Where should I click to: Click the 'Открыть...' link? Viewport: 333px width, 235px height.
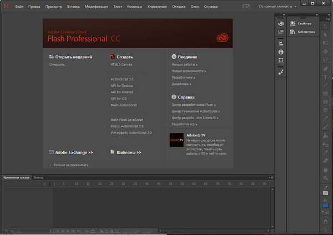(x=58, y=64)
